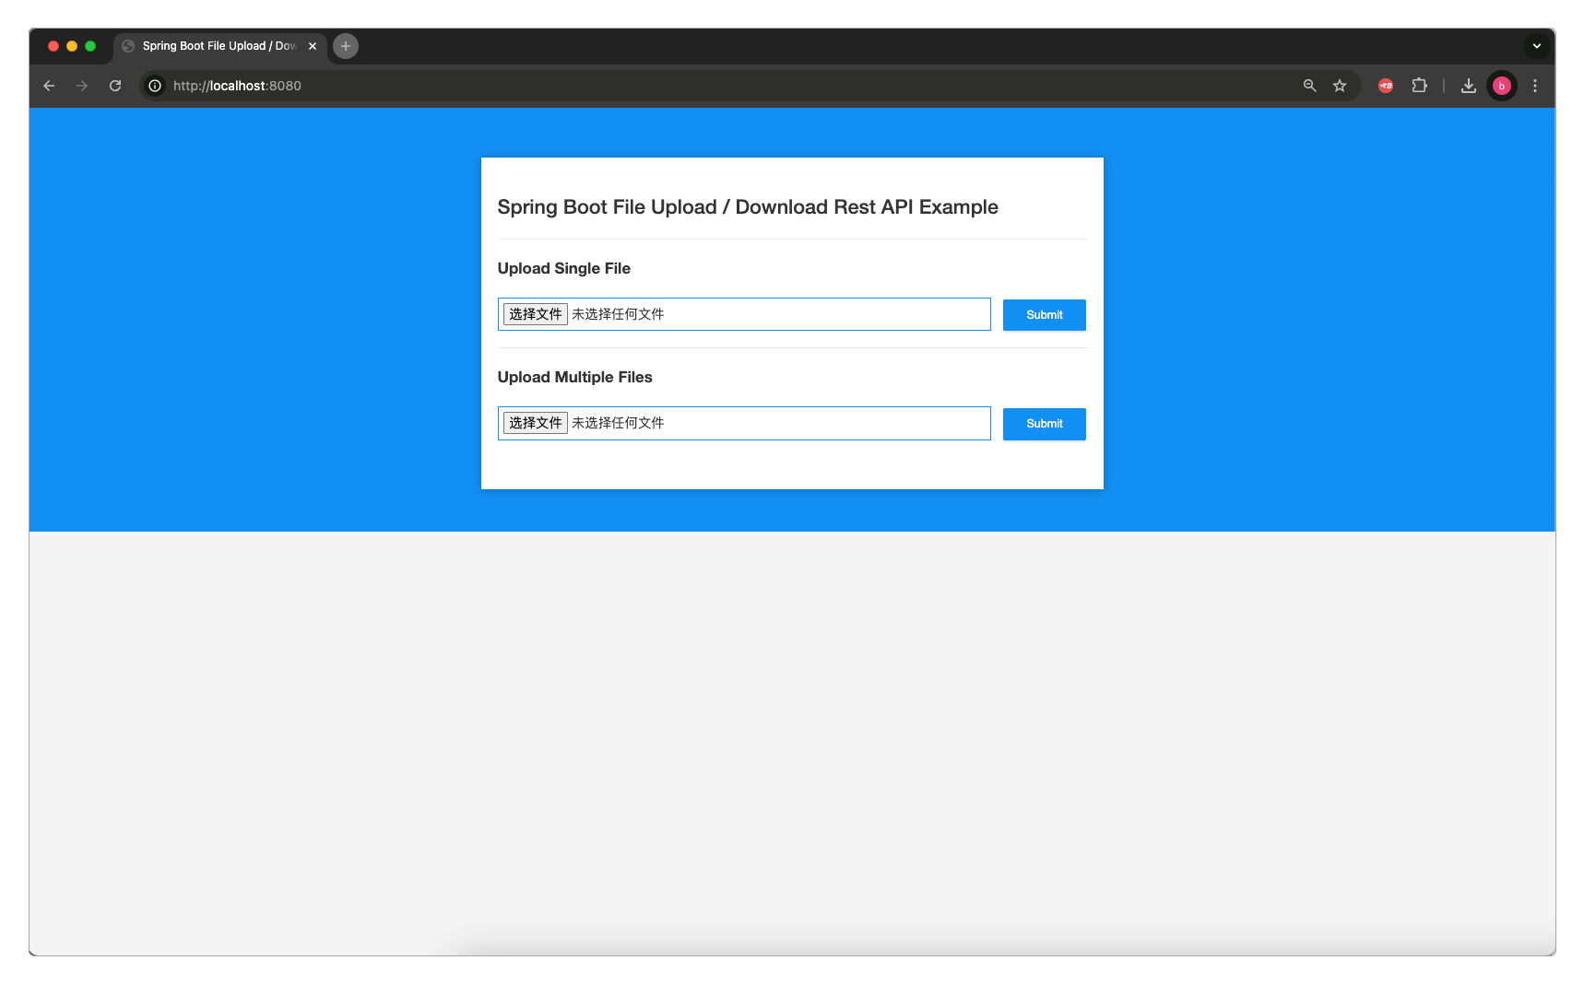Bookmark this page with the star icon
The width and height of the screenshot is (1584, 984).
(1340, 86)
